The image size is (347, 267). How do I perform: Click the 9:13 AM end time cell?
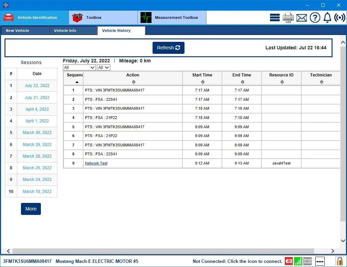pyautogui.click(x=242, y=163)
